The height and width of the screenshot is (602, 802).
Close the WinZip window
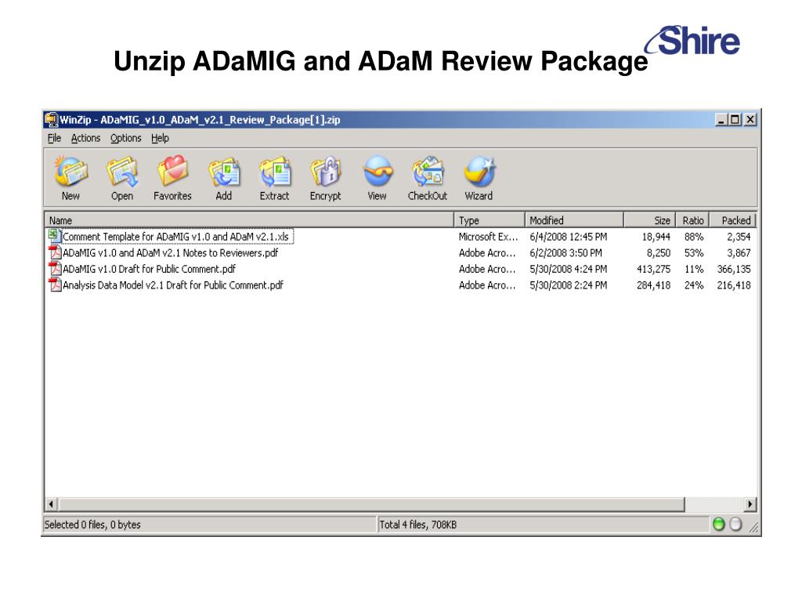[750, 120]
